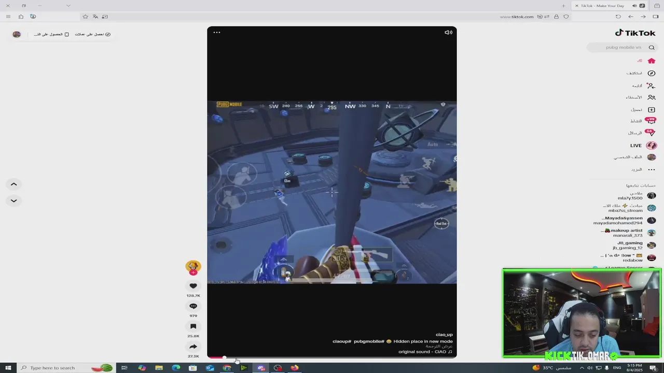Open the Following item in sidebar
This screenshot has width=664, height=373.
coord(644,85)
